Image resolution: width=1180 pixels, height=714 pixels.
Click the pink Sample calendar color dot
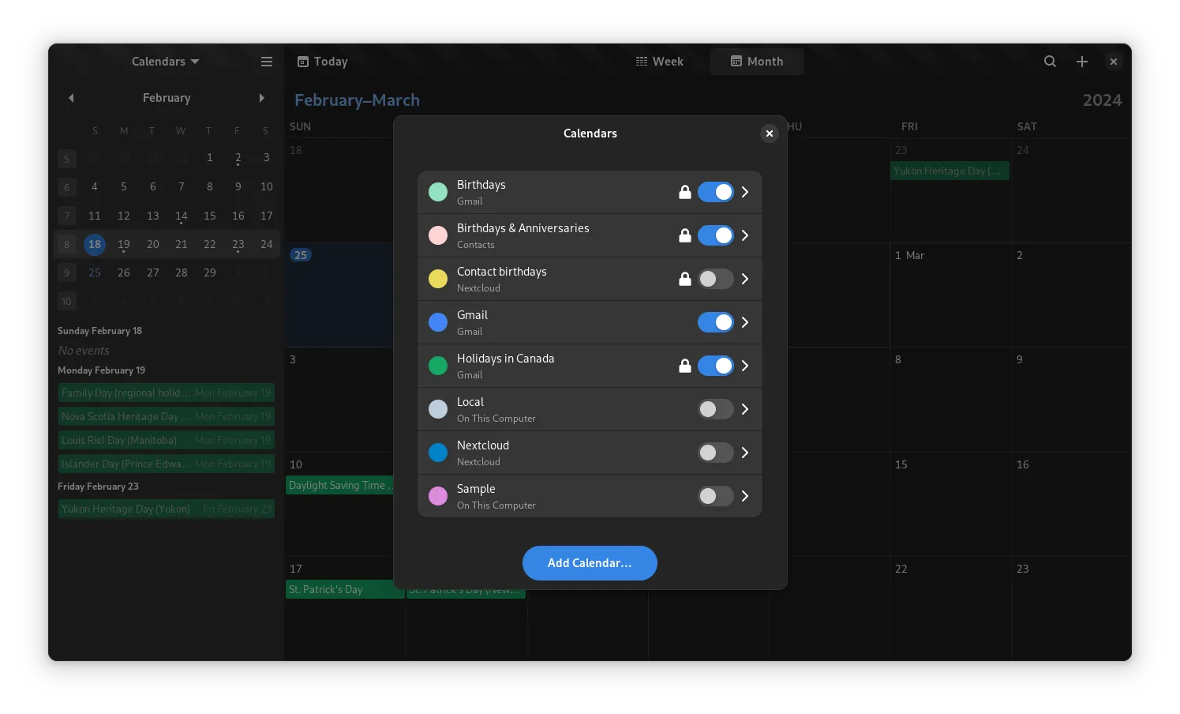click(438, 496)
